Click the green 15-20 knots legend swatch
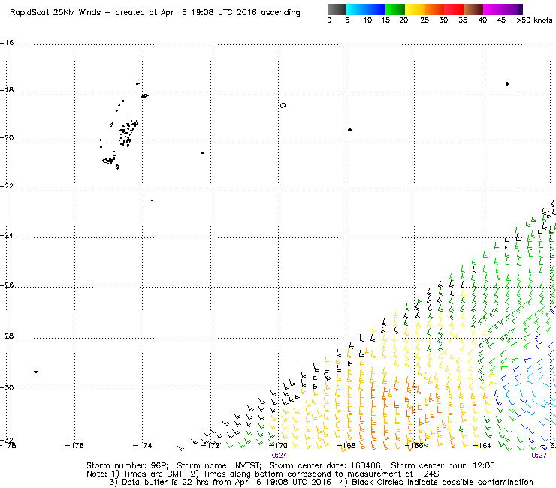 [x=395, y=9]
